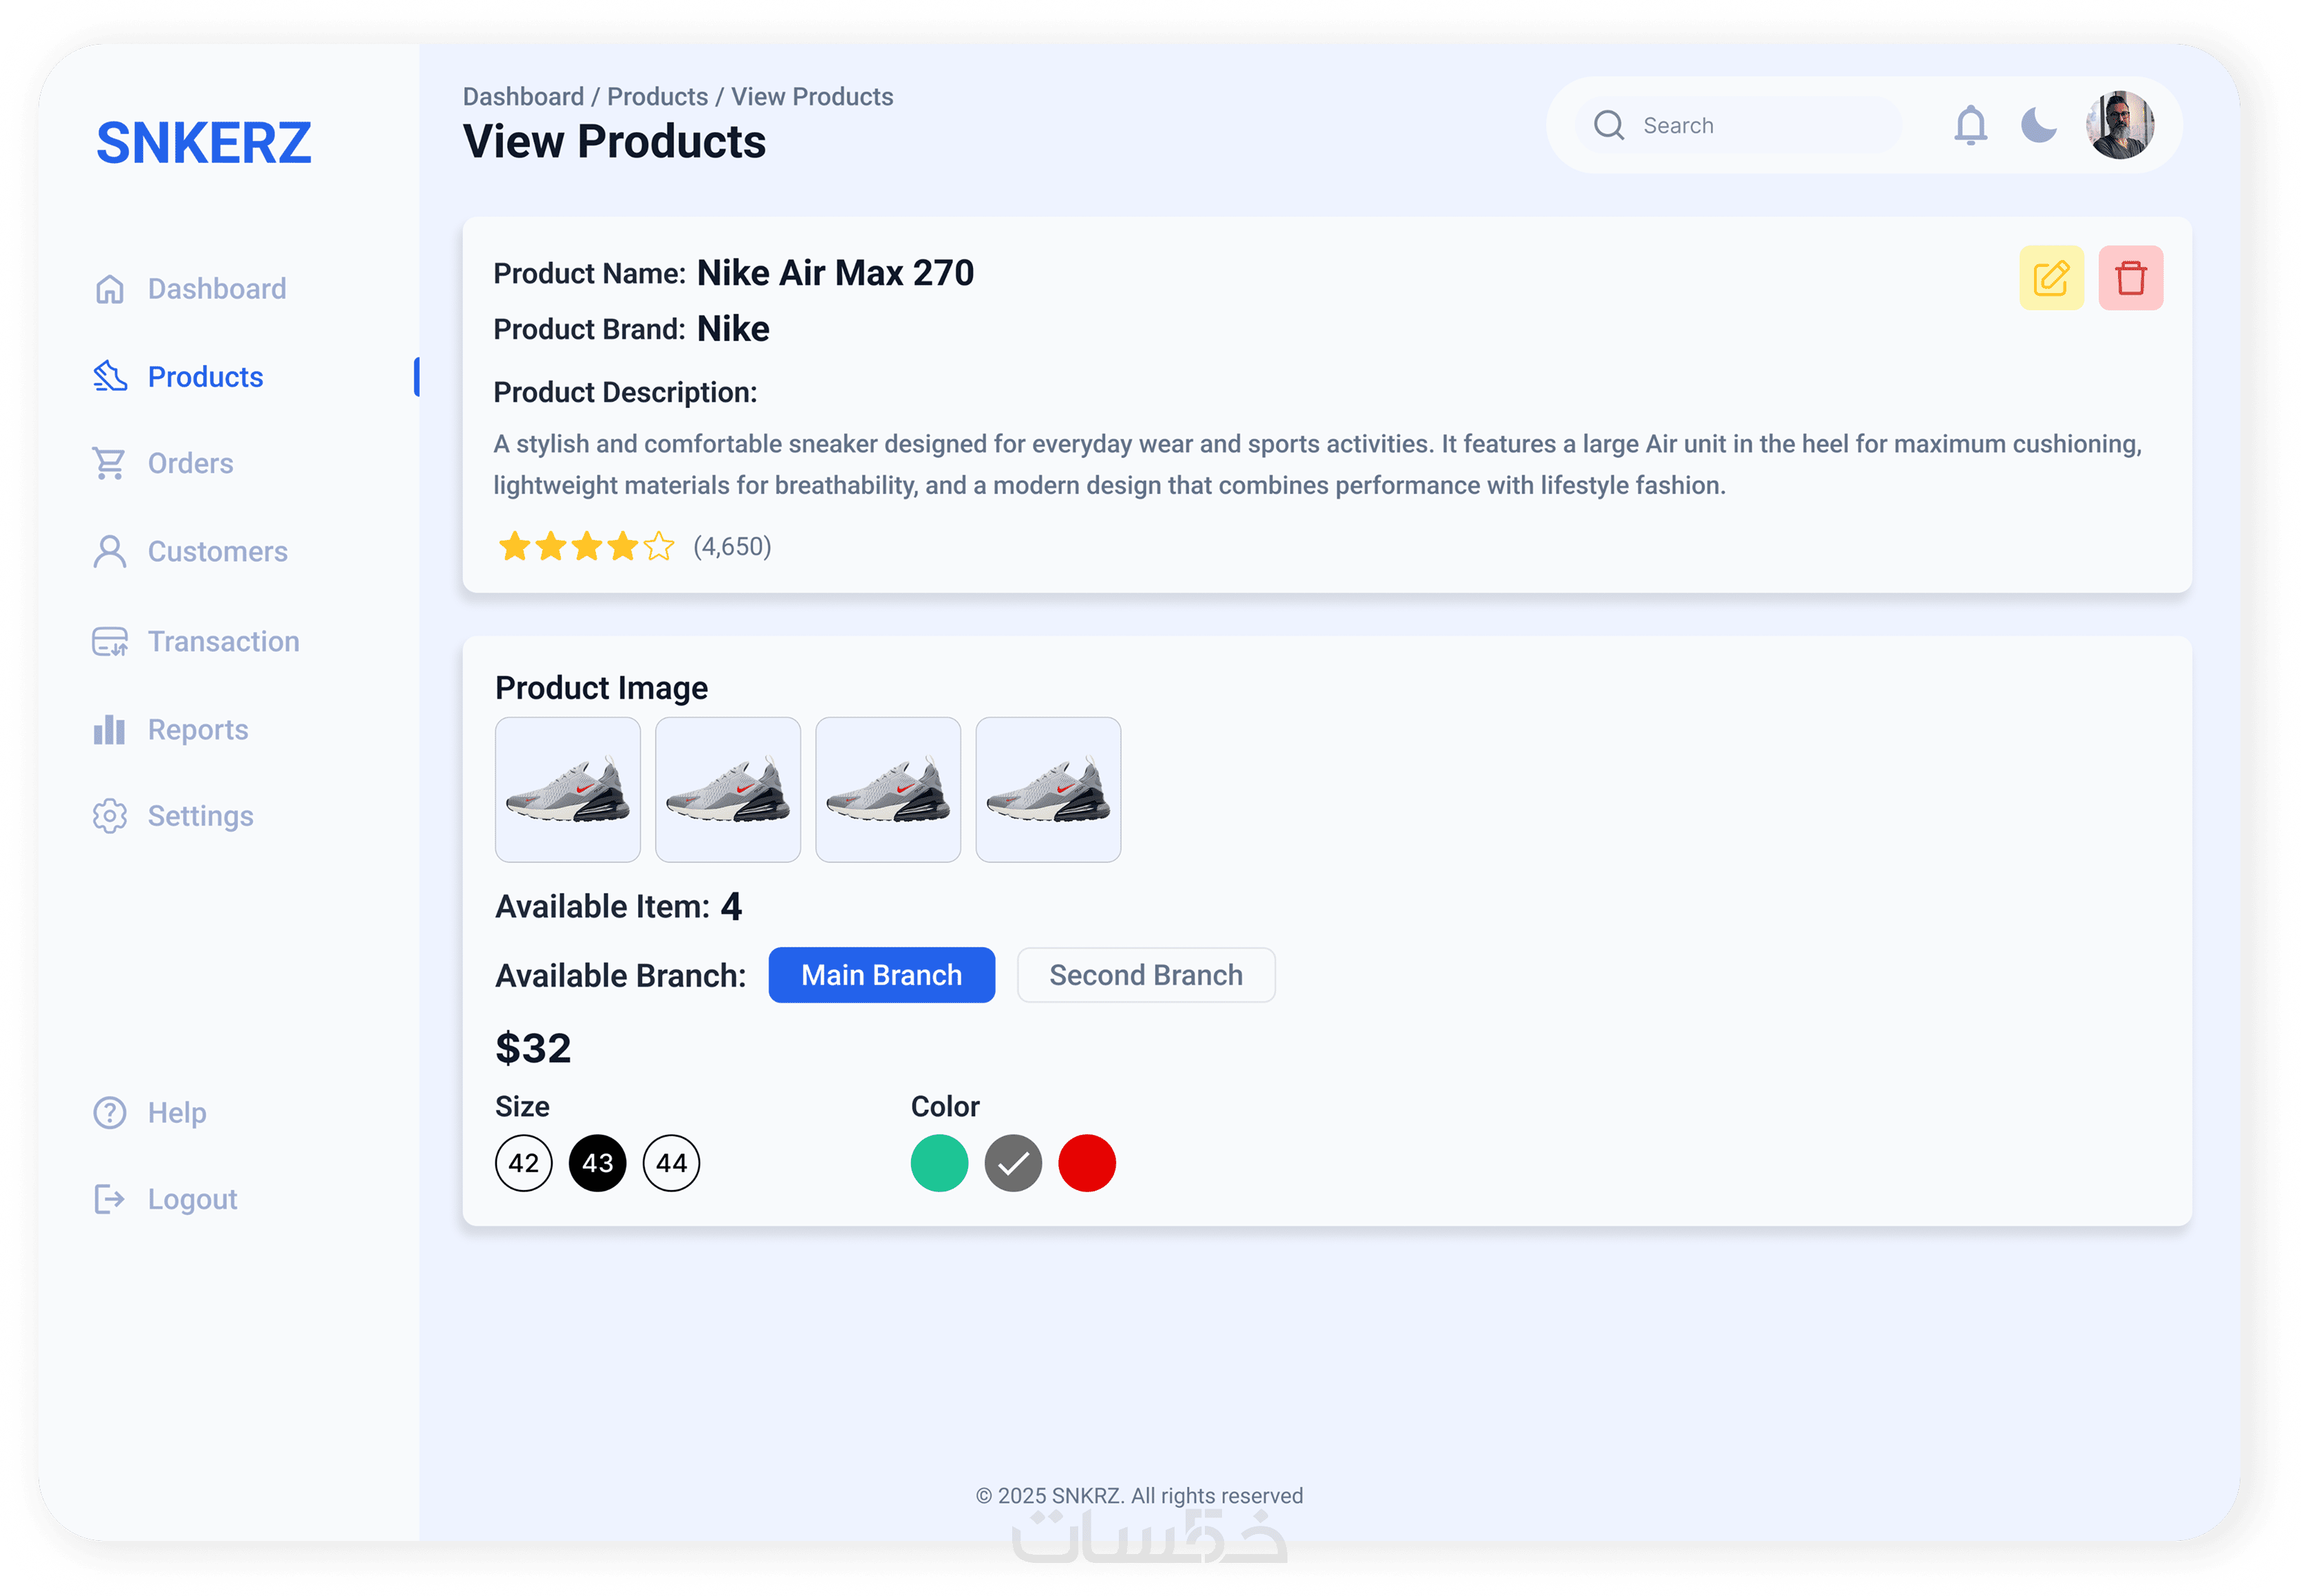Toggle dark mode via moon icon
The height and width of the screenshot is (1596, 2301).
click(2038, 125)
